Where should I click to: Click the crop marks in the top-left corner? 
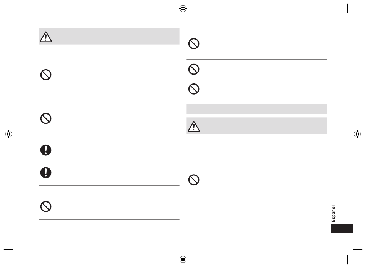(10, 10)
